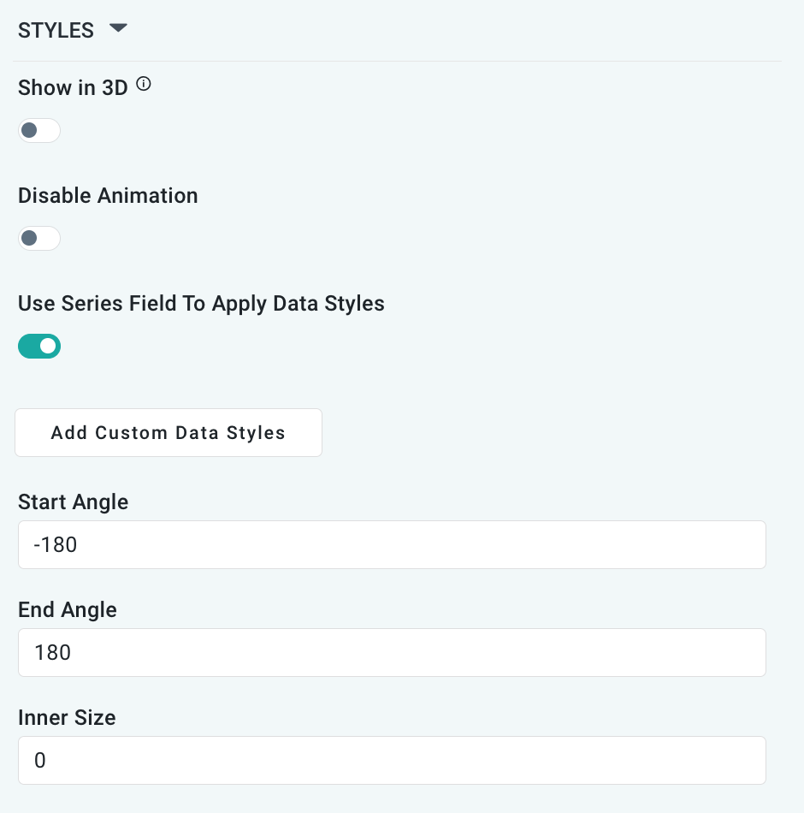Turn on Disable Animation
Screen dimensions: 804x813
(x=38, y=238)
